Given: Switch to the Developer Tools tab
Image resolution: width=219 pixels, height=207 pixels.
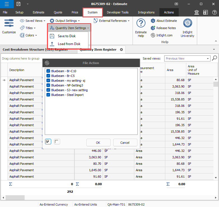Looking at the screenshot, I should click(x=117, y=12).
